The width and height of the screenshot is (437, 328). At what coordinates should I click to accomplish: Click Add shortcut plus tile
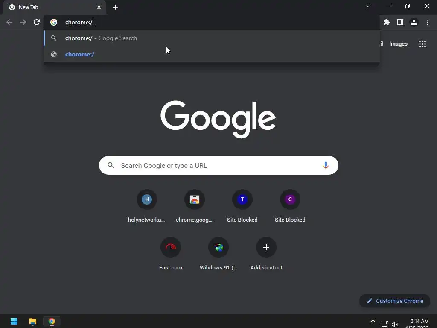(266, 254)
